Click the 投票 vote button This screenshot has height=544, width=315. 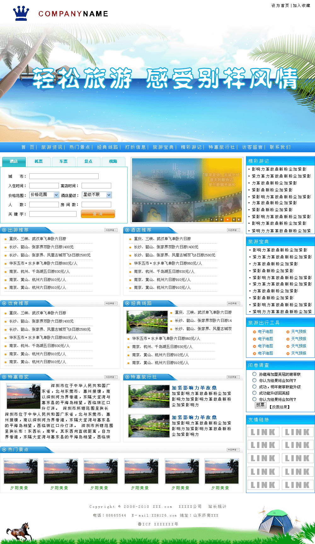point(260,405)
